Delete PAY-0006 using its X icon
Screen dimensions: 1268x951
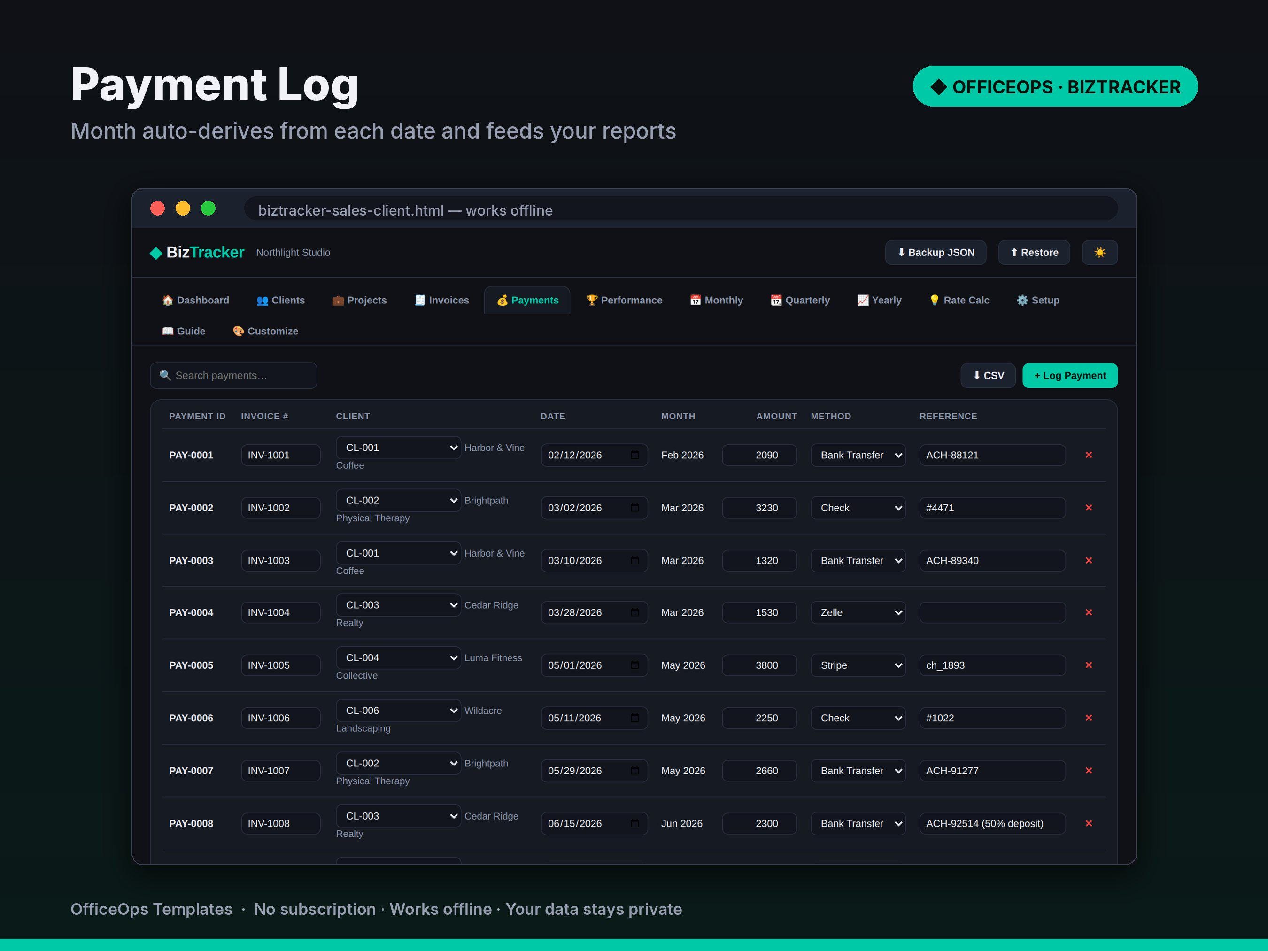click(x=1089, y=718)
